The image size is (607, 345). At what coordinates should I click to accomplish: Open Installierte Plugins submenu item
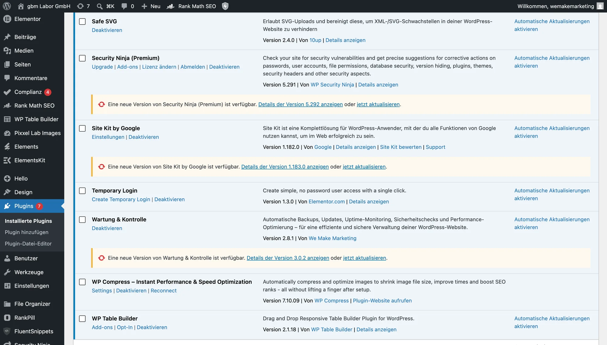(x=28, y=221)
